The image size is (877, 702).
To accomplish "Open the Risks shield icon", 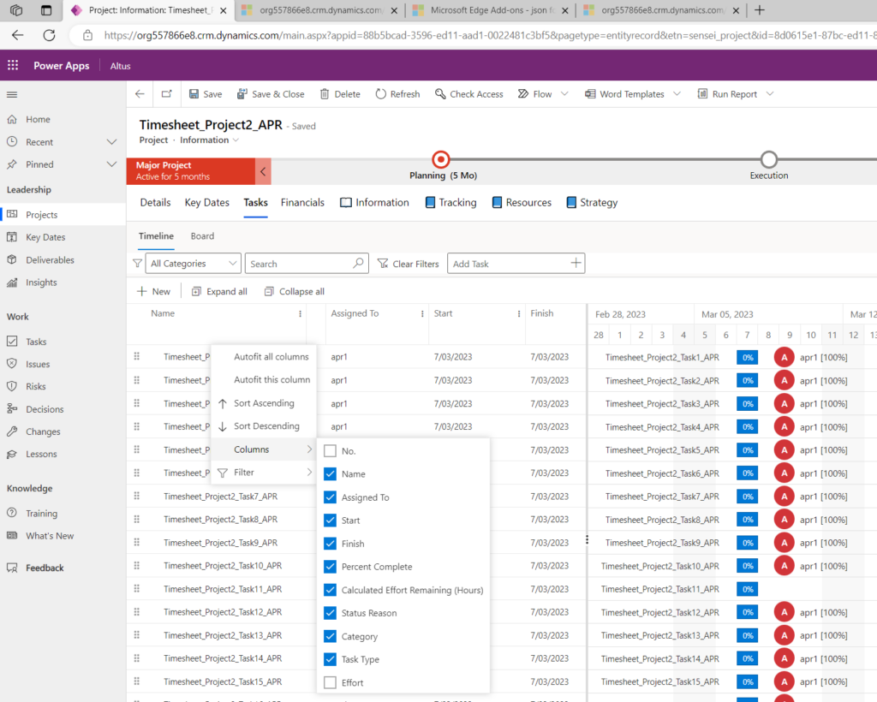I will point(12,386).
